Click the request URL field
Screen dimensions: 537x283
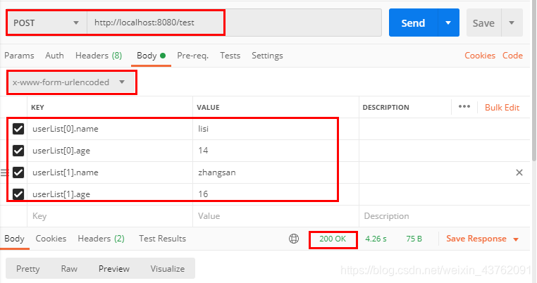coord(234,23)
